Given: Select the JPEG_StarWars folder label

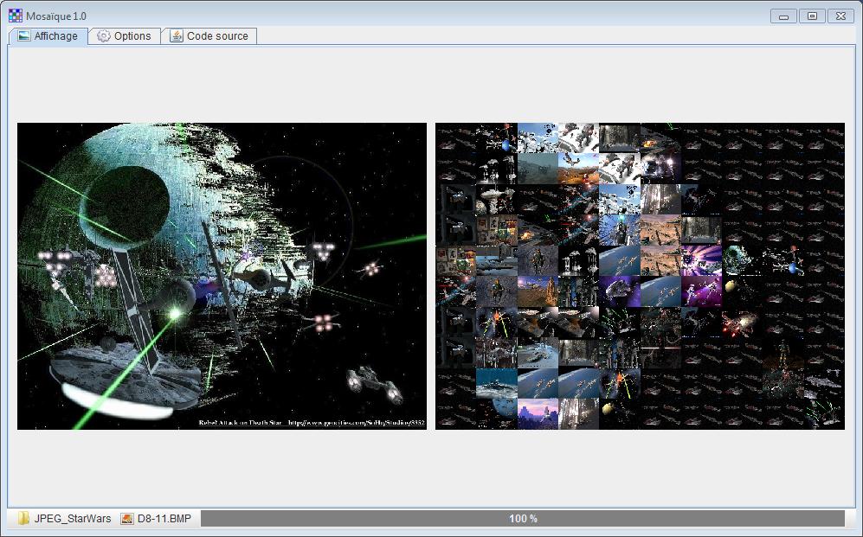Looking at the screenshot, I should pos(73,518).
